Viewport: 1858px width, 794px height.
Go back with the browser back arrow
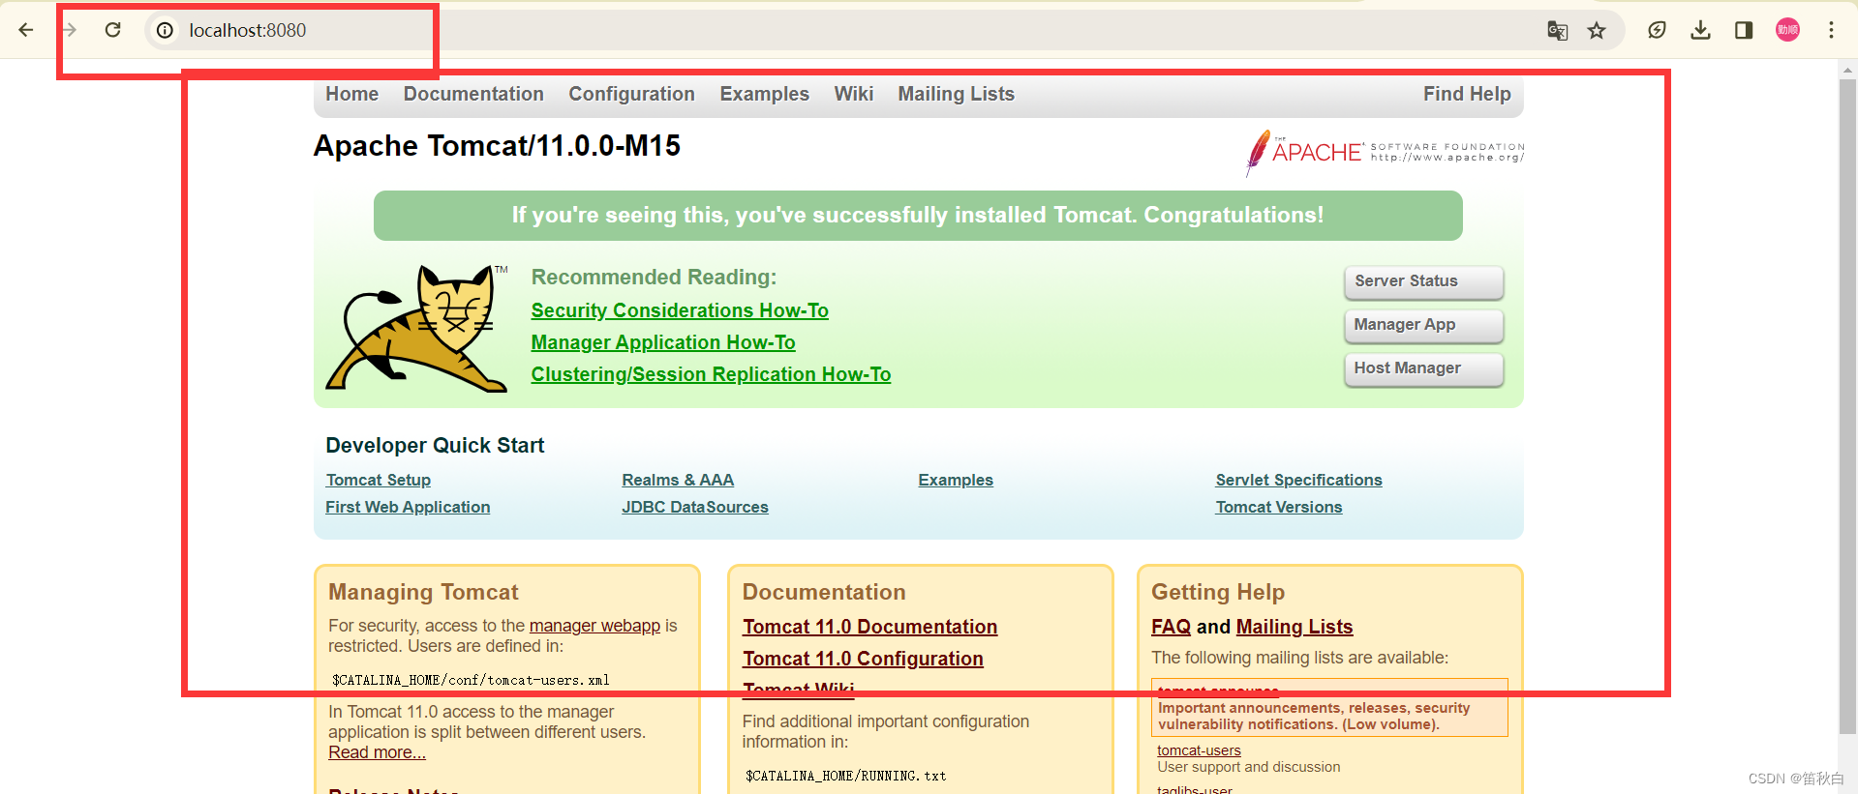point(26,30)
